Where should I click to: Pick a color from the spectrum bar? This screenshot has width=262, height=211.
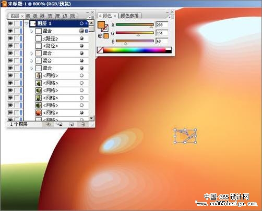point(134,50)
